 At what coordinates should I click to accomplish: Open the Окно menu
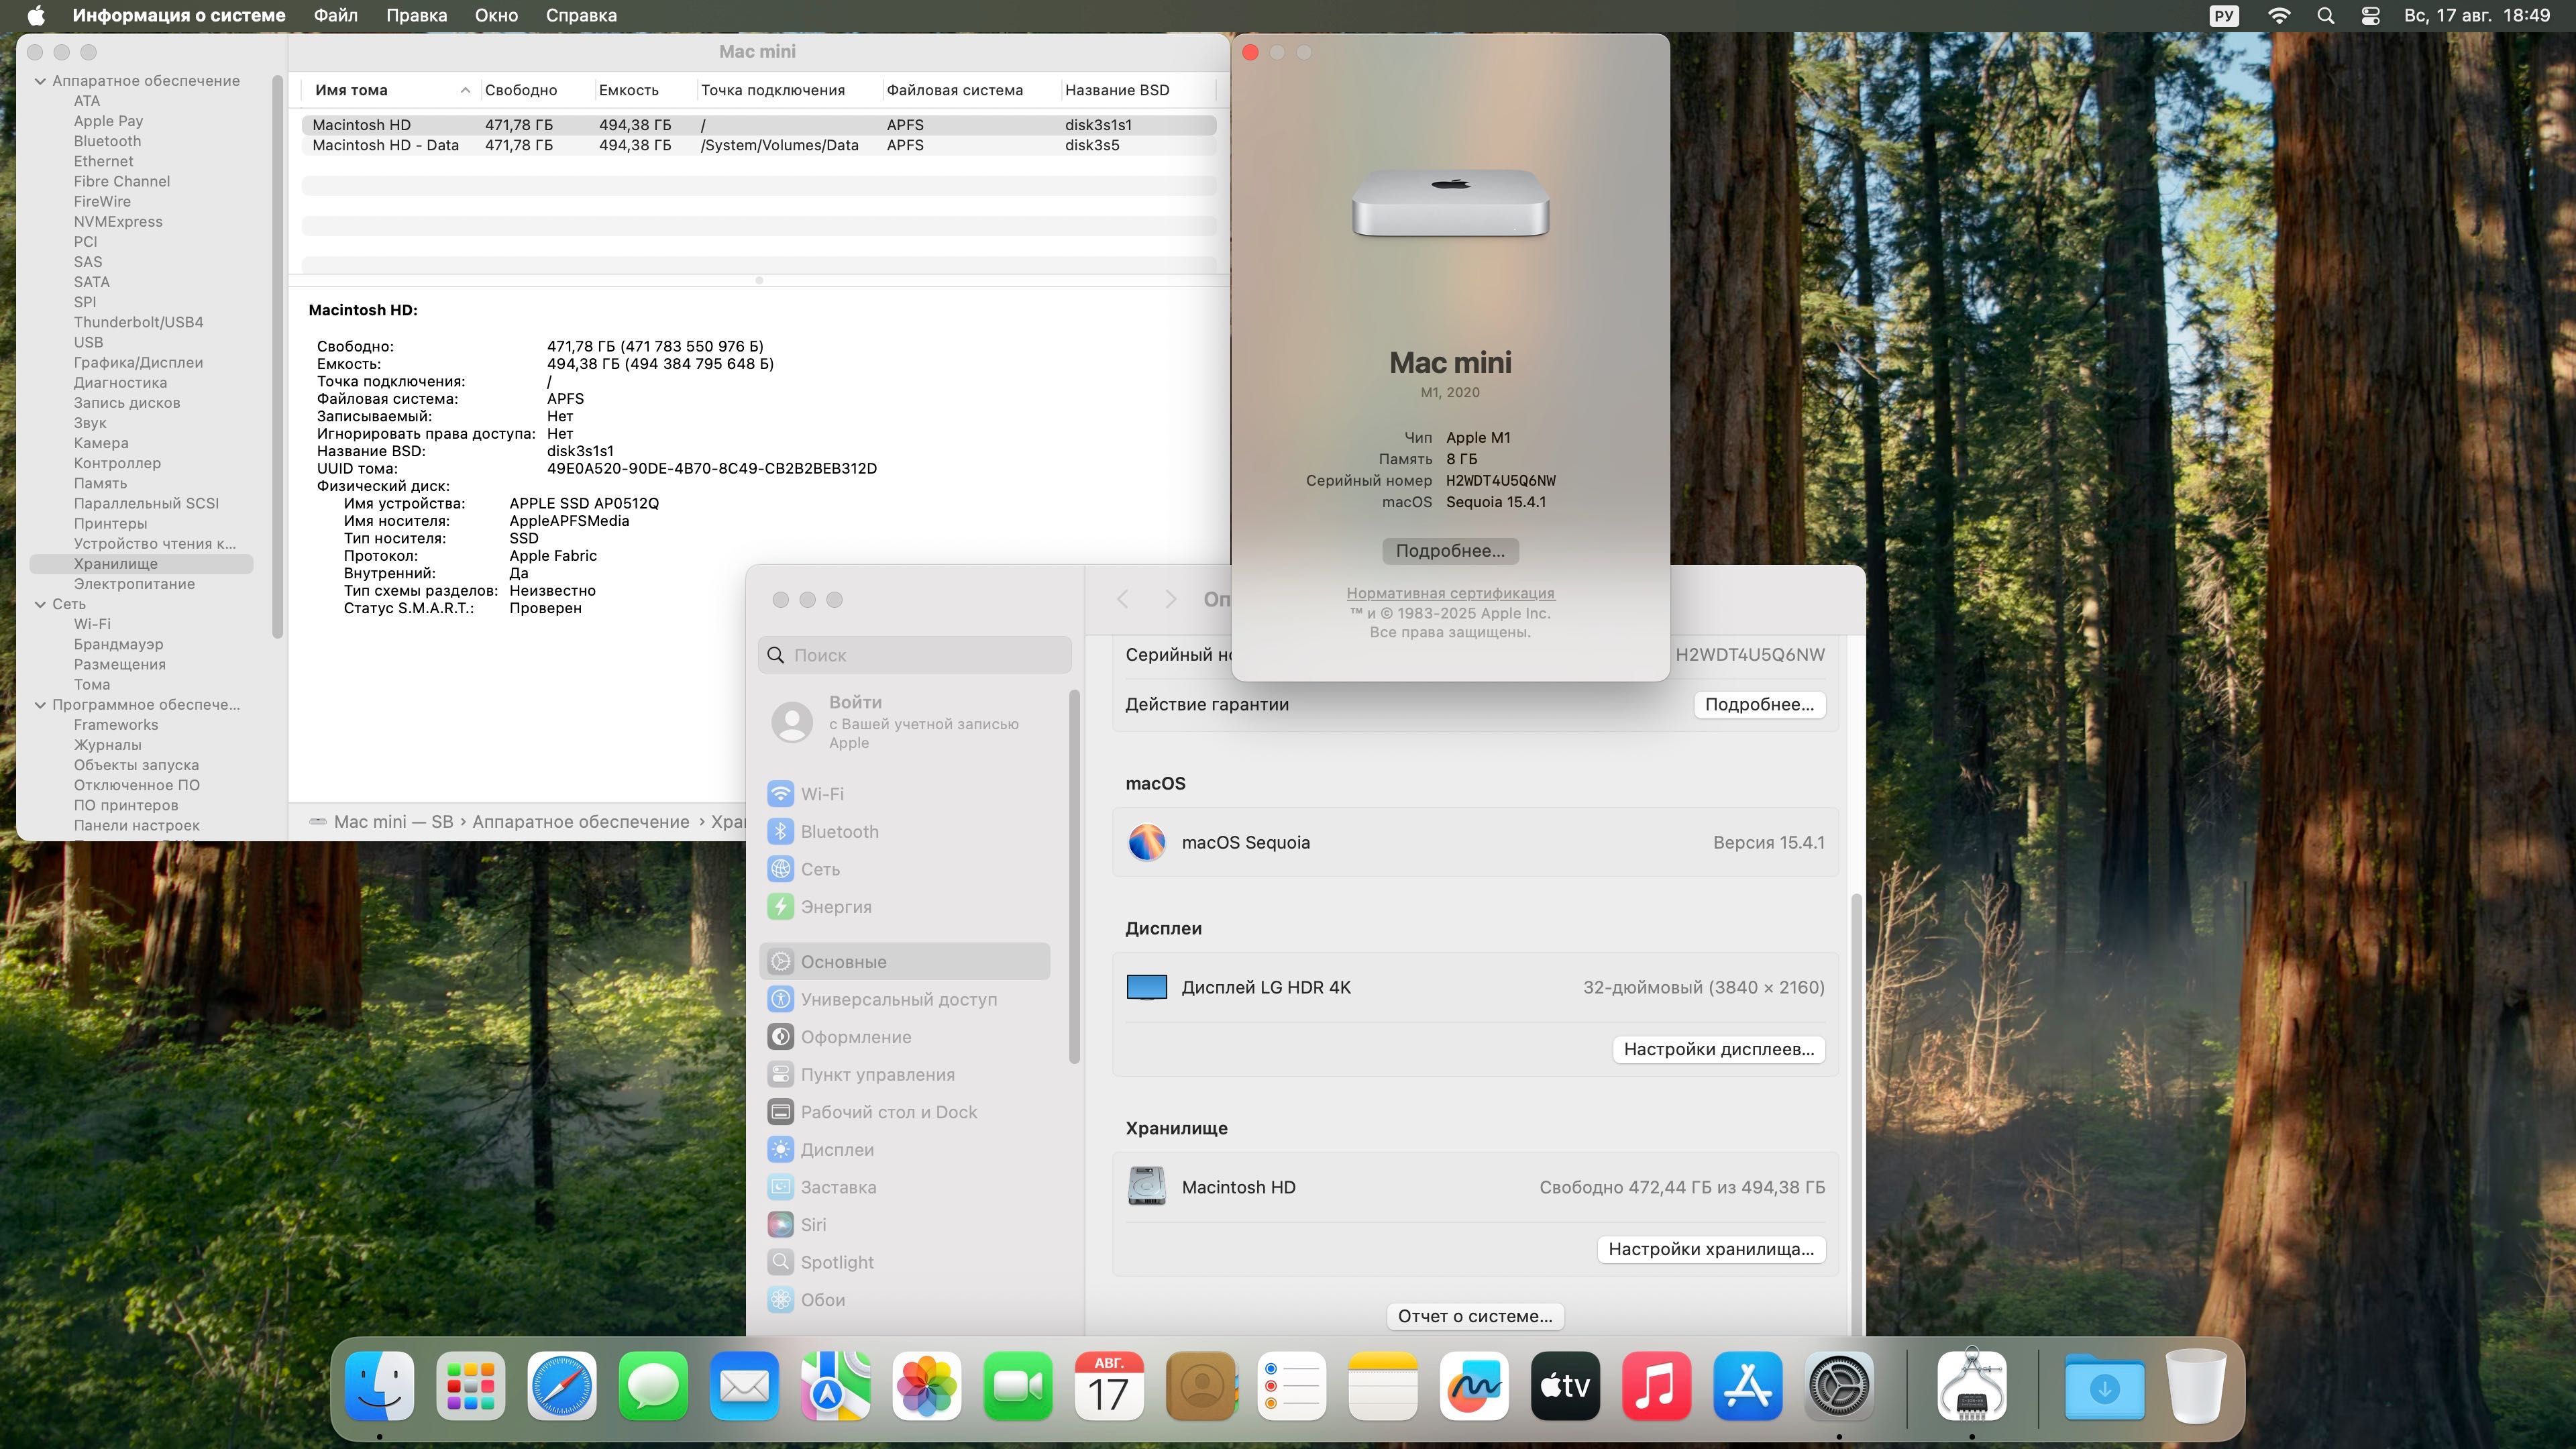(496, 16)
